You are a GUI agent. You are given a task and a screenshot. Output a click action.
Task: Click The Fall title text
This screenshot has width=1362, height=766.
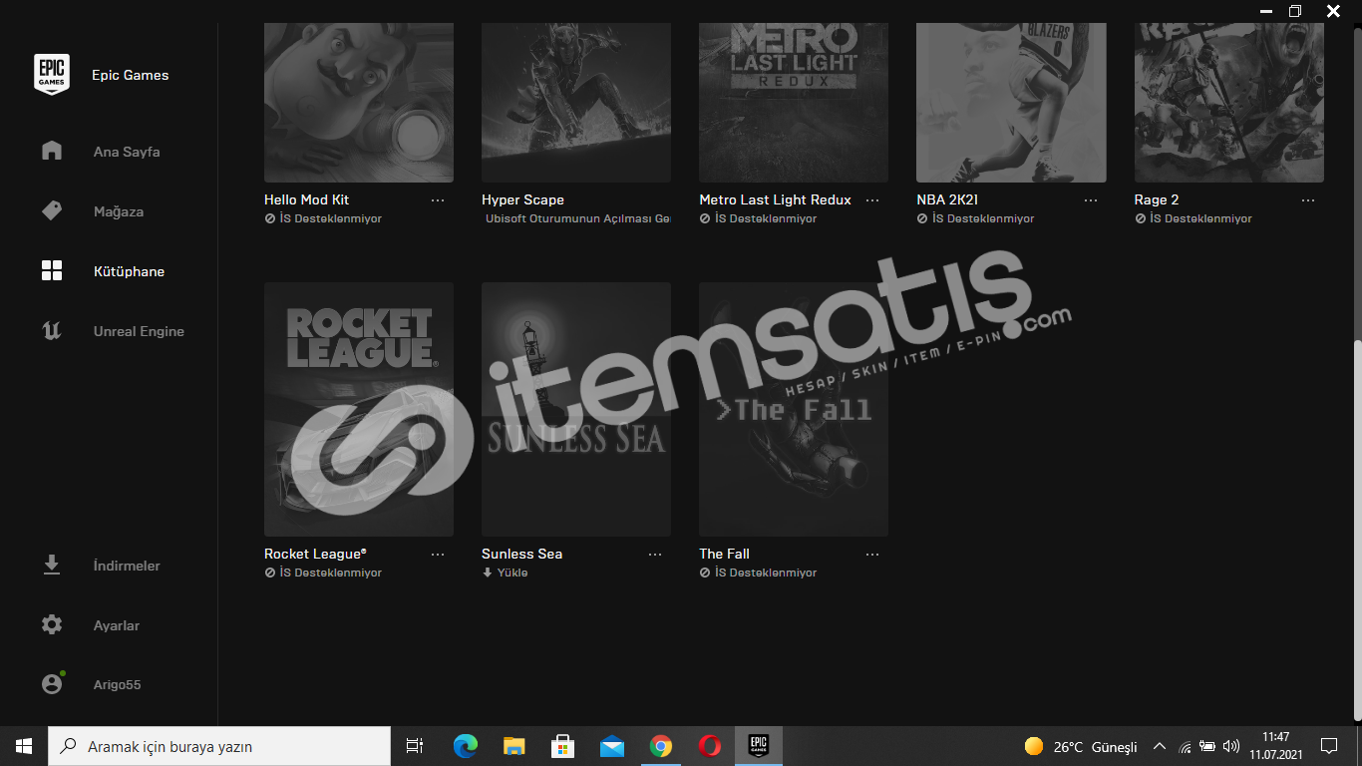point(725,554)
